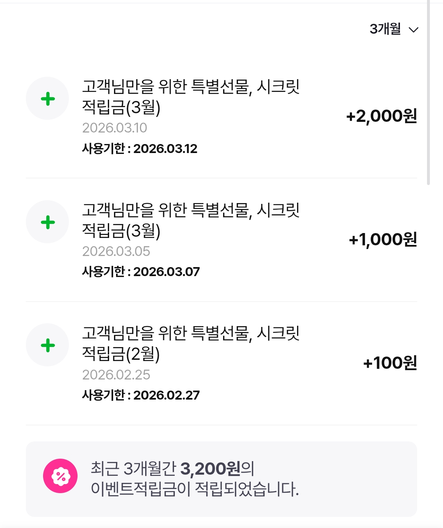Click the +100원 amount
The height and width of the screenshot is (528, 443).
tap(390, 363)
